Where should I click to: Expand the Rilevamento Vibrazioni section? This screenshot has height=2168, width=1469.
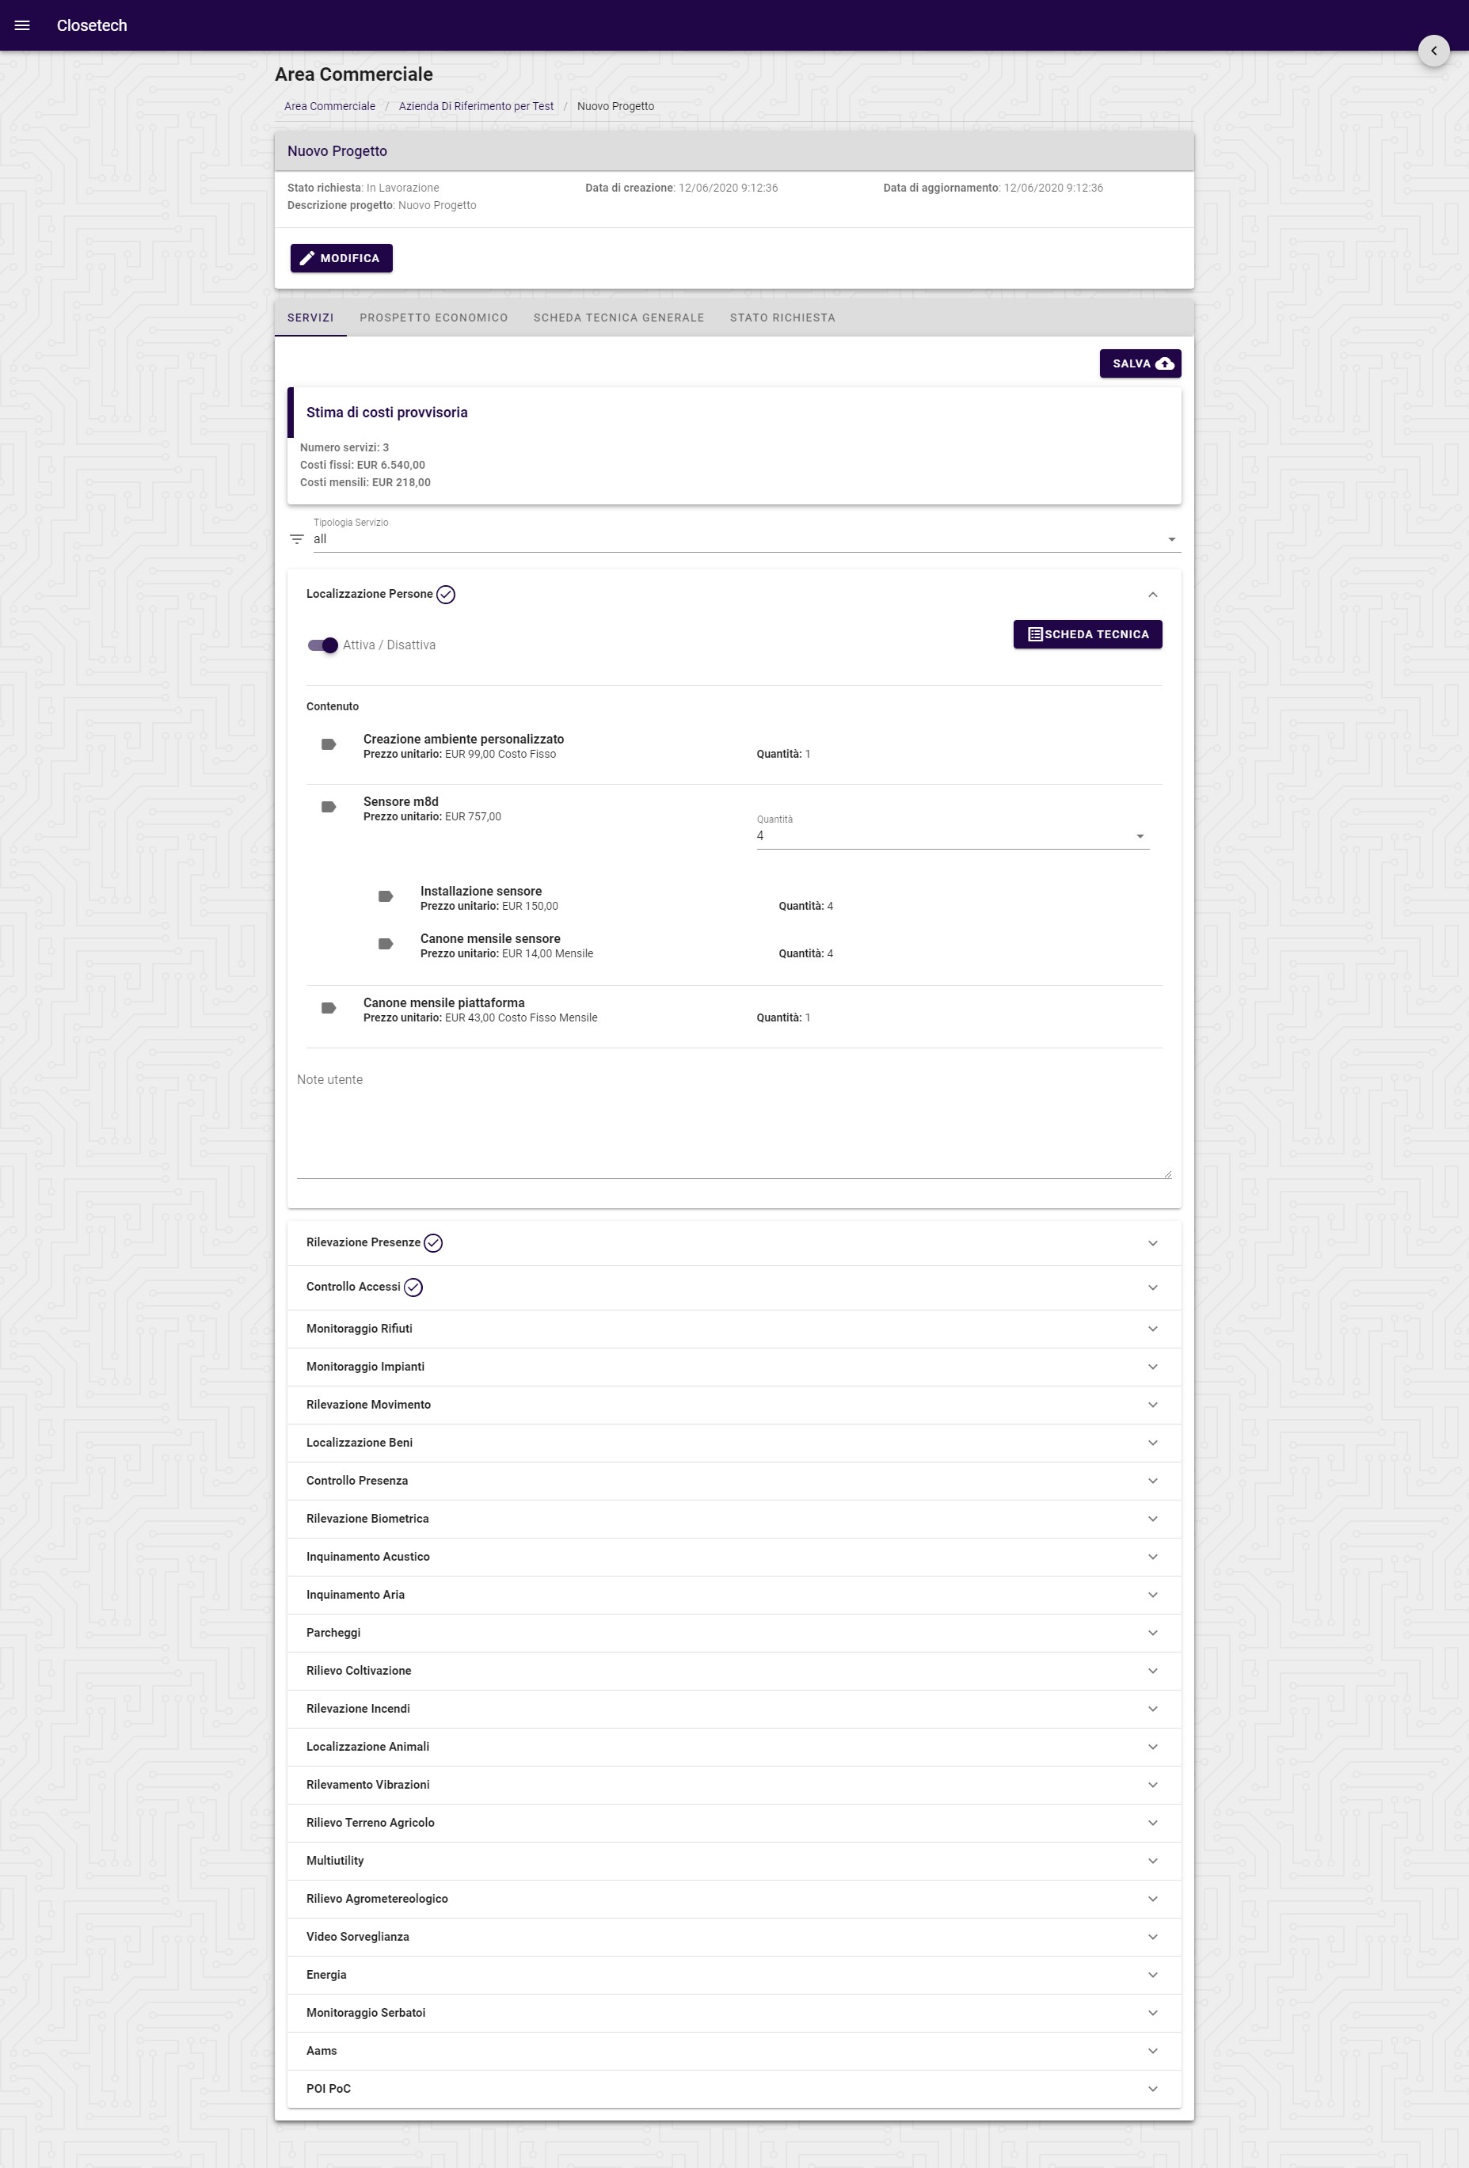734,1785
